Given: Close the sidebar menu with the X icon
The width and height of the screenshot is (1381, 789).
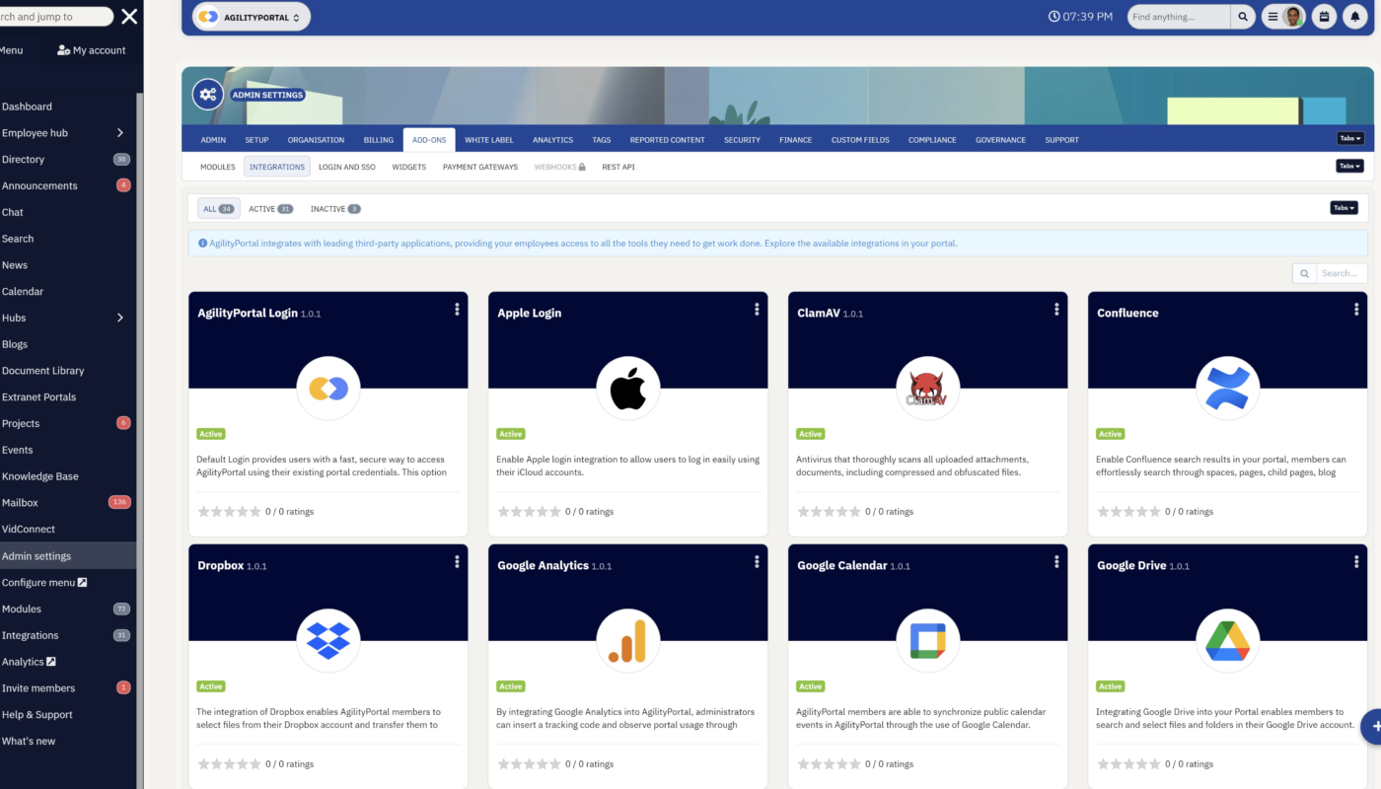Looking at the screenshot, I should 129,17.
